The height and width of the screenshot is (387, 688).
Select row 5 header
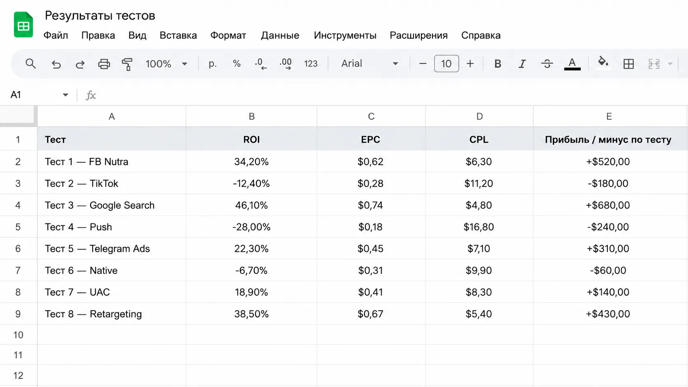18,227
